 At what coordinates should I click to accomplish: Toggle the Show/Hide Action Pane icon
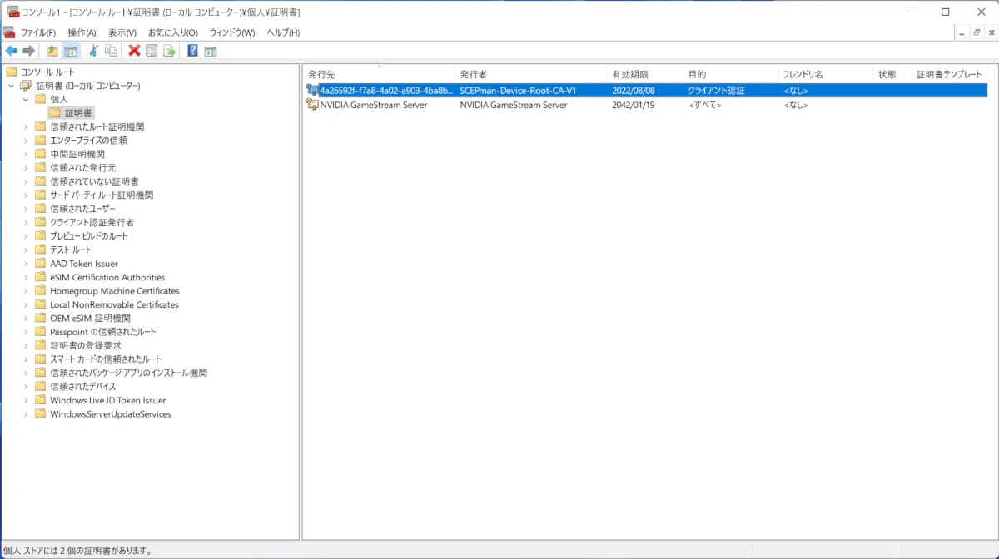tap(211, 51)
